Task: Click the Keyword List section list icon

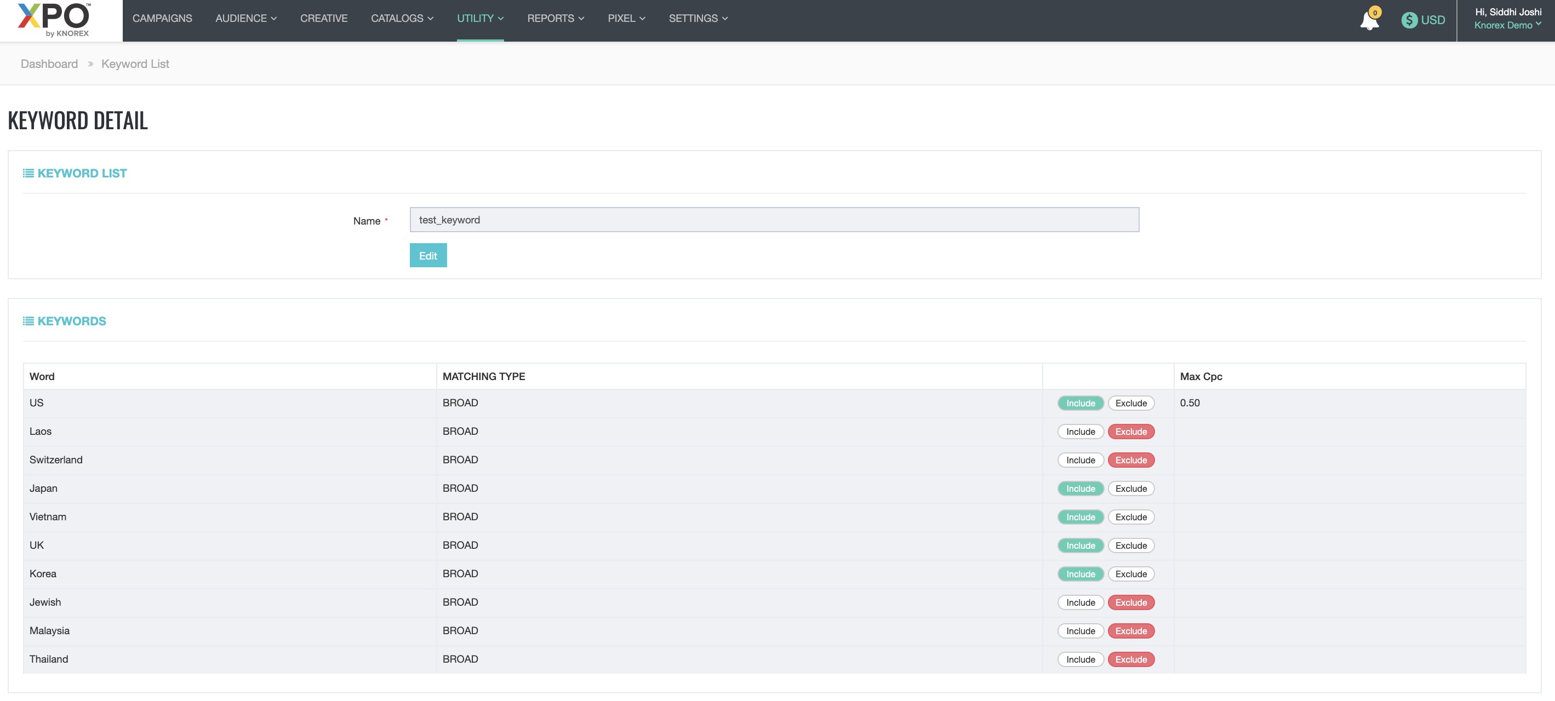Action: point(28,173)
